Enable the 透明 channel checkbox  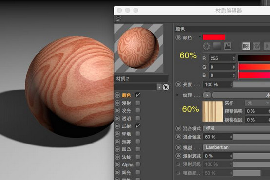click(138, 118)
